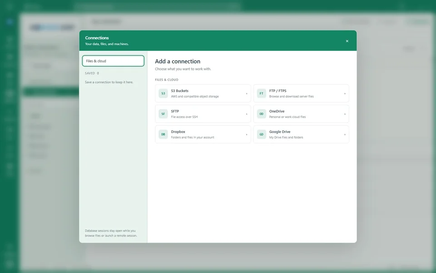Screen dimensions: 436x273
Task: Click the OD badge icon for OneDrive
Action: (x=262, y=114)
